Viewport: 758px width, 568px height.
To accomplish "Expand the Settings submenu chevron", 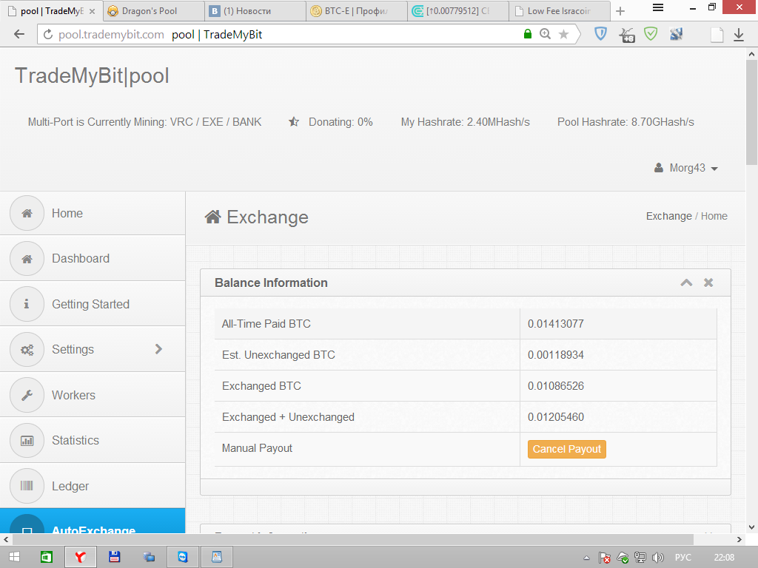I will click(158, 349).
